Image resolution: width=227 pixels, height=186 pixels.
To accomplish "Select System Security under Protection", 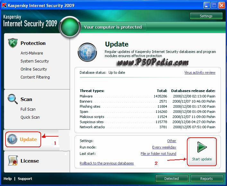I will [35, 61].
